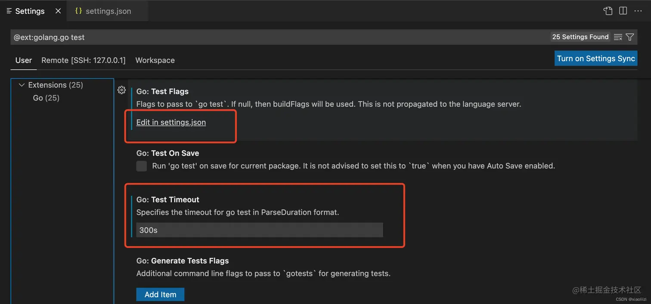Clear the settings search input
Screen dimensions: 651x304
coord(618,37)
